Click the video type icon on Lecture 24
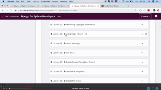The height and width of the screenshot is (90, 161). point(65,43)
